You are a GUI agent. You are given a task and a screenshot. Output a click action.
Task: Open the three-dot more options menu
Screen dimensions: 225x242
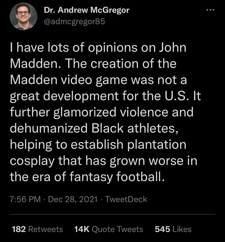click(210, 10)
